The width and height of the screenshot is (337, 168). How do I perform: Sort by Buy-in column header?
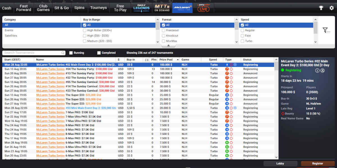click(x=134, y=60)
